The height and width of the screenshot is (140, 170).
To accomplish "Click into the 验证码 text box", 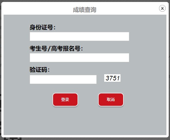I will 63,79.
